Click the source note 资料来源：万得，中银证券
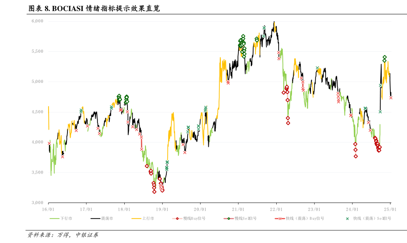Image resolution: width=407 pixels, height=243 pixels. pyautogui.click(x=63, y=235)
